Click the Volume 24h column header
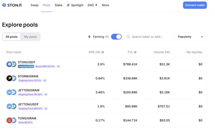 pos(162,52)
